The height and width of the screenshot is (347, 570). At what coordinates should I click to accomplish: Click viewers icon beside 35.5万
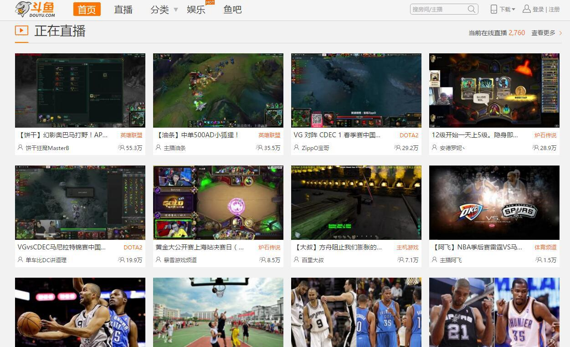[259, 148]
